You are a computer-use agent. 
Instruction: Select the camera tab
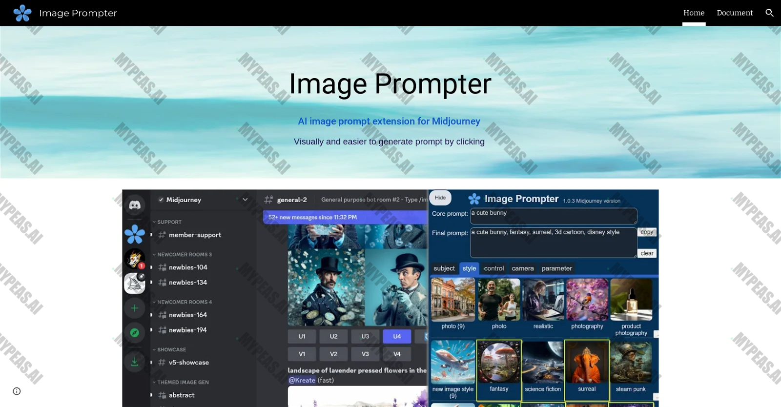coord(523,268)
